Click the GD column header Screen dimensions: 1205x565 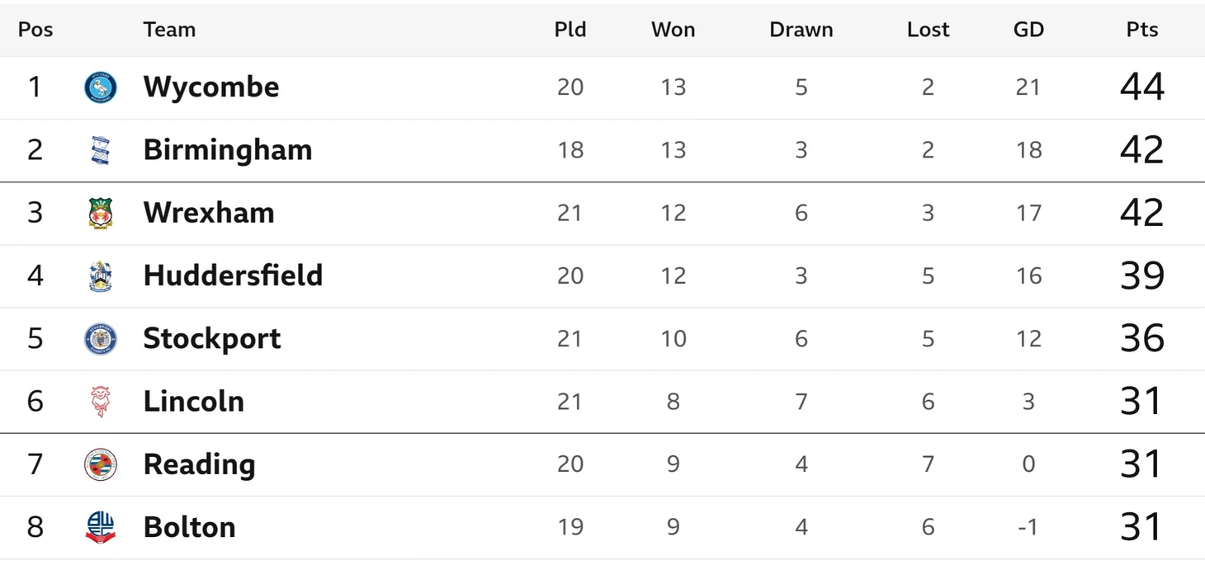1028,30
